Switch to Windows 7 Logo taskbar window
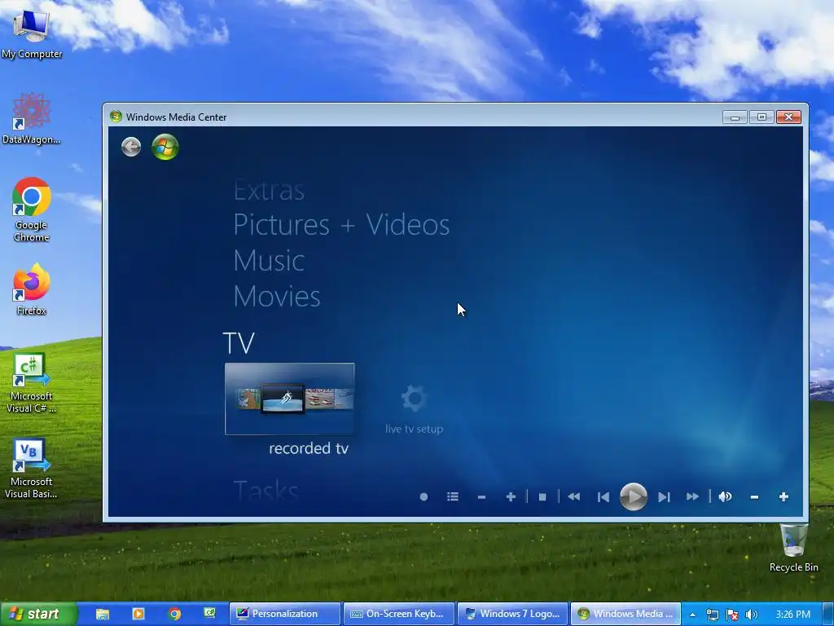The width and height of the screenshot is (834, 626). pos(513,614)
